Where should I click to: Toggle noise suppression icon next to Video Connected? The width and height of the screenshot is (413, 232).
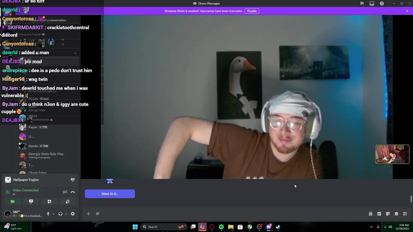pyautogui.click(x=65, y=192)
